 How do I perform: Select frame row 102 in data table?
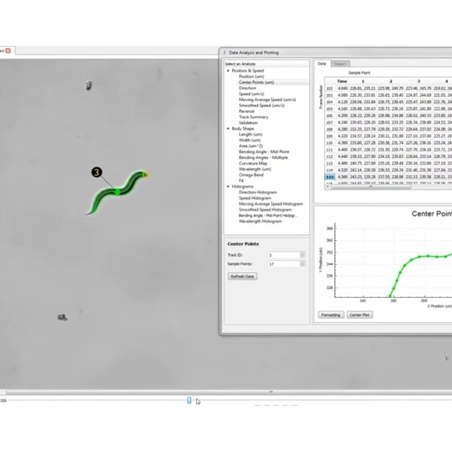pyautogui.click(x=330, y=88)
